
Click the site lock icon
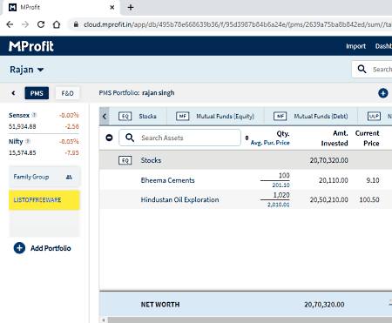pyautogui.click(x=76, y=24)
